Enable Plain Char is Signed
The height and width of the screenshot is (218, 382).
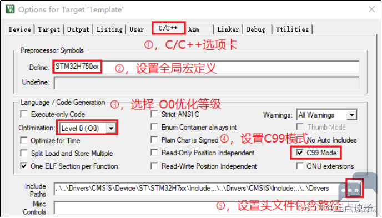(154, 140)
